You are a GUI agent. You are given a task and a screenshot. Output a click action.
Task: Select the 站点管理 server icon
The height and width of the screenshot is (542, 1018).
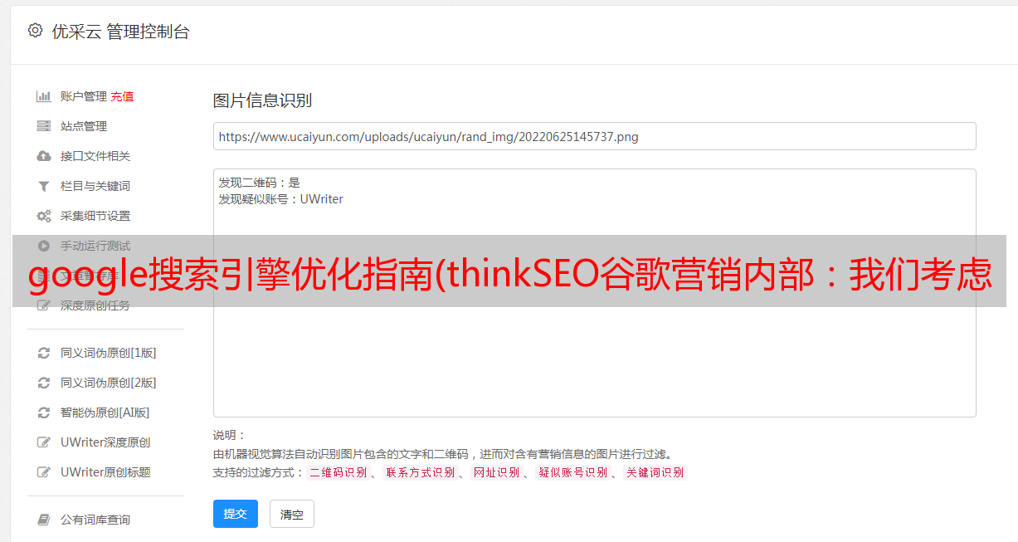(44, 126)
